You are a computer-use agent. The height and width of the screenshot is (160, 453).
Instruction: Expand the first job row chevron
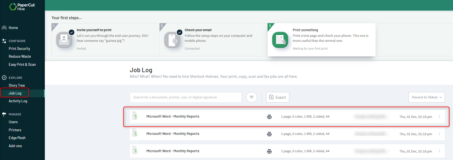pyautogui.click(x=439, y=117)
